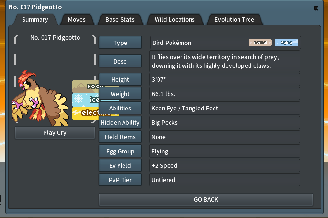Image resolution: width=328 pixels, height=218 pixels.
Task: Click 'Keen Eye / Tangled Feet' abilities text
Action: [x=184, y=108]
